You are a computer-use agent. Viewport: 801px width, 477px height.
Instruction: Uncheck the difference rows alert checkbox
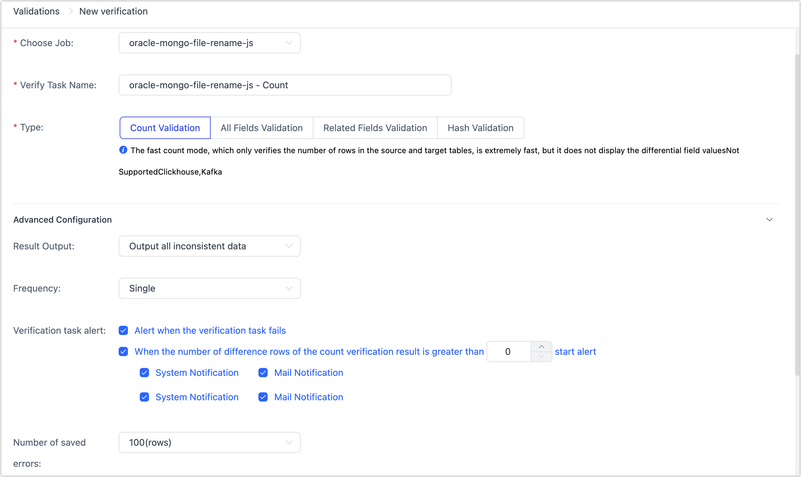pos(123,351)
